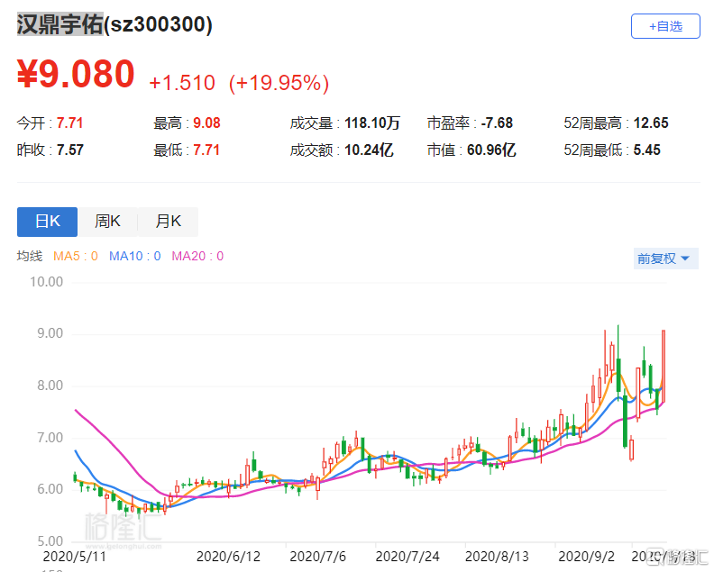Screen dimensions: 714x572
Task: Open the 前复权 adjustment dropdown
Action: [x=665, y=259]
